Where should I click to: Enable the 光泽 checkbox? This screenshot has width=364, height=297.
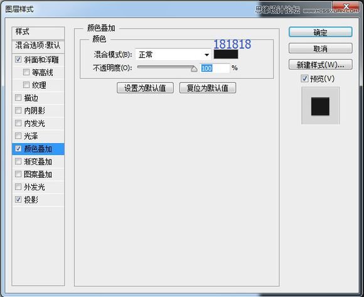pos(18,136)
